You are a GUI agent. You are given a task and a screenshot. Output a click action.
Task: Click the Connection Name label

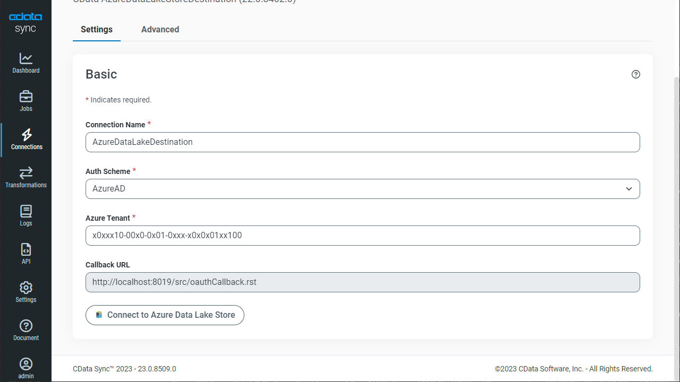[115, 125]
